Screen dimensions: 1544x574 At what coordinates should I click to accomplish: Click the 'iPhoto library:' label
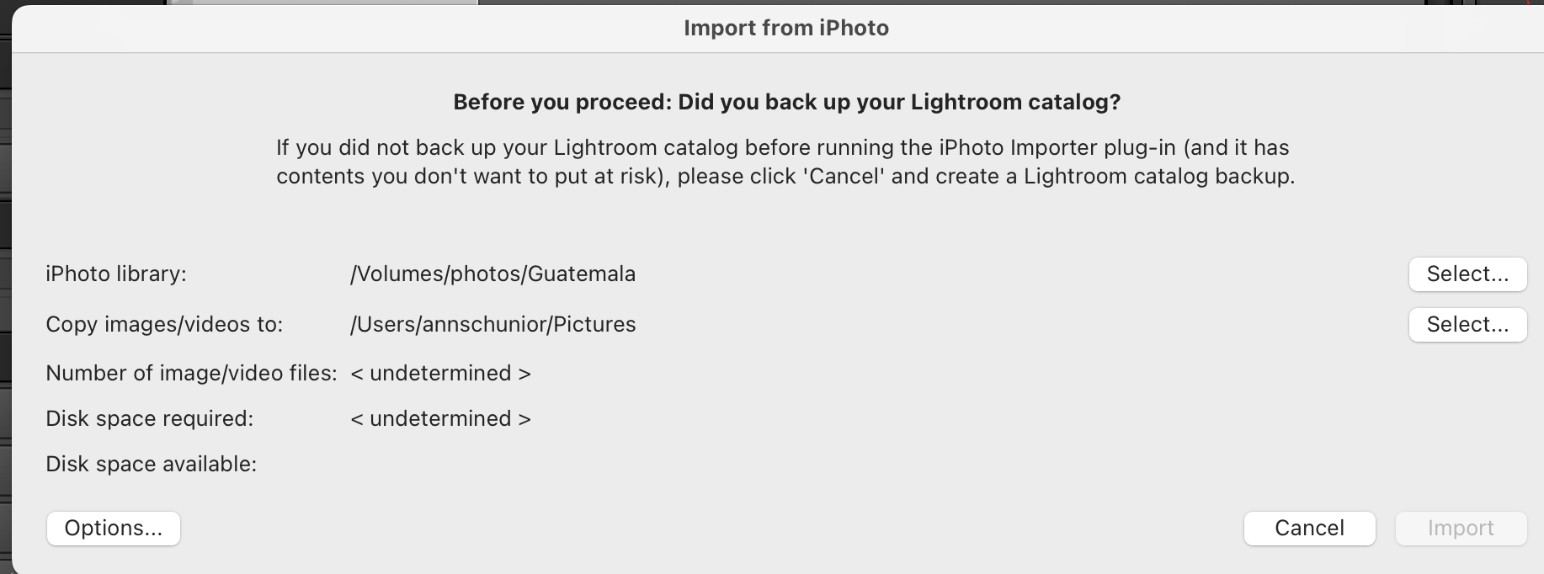click(x=116, y=274)
